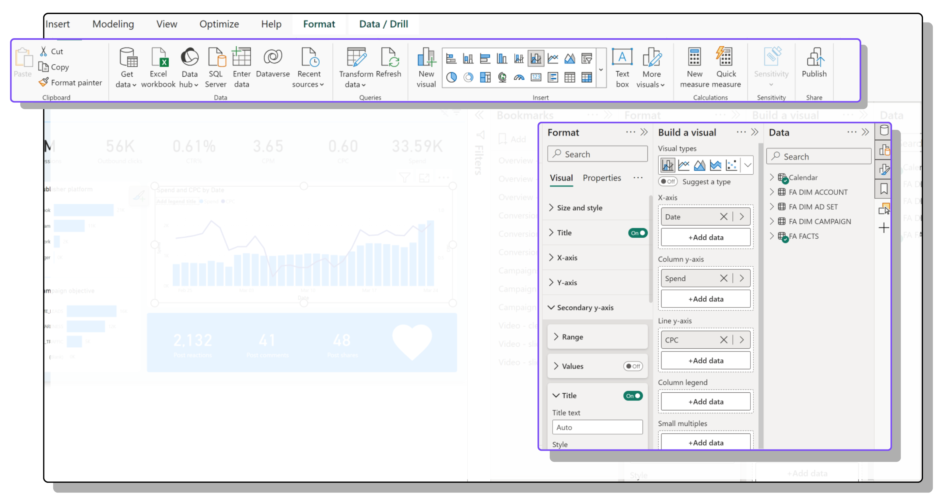Click the Format pane search field
Viewport: 940px width, 504px height.
(x=597, y=154)
